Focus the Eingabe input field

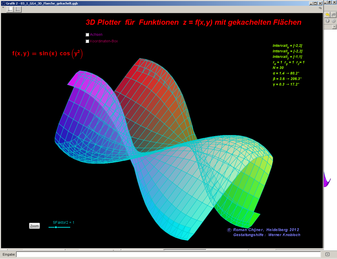168,254
